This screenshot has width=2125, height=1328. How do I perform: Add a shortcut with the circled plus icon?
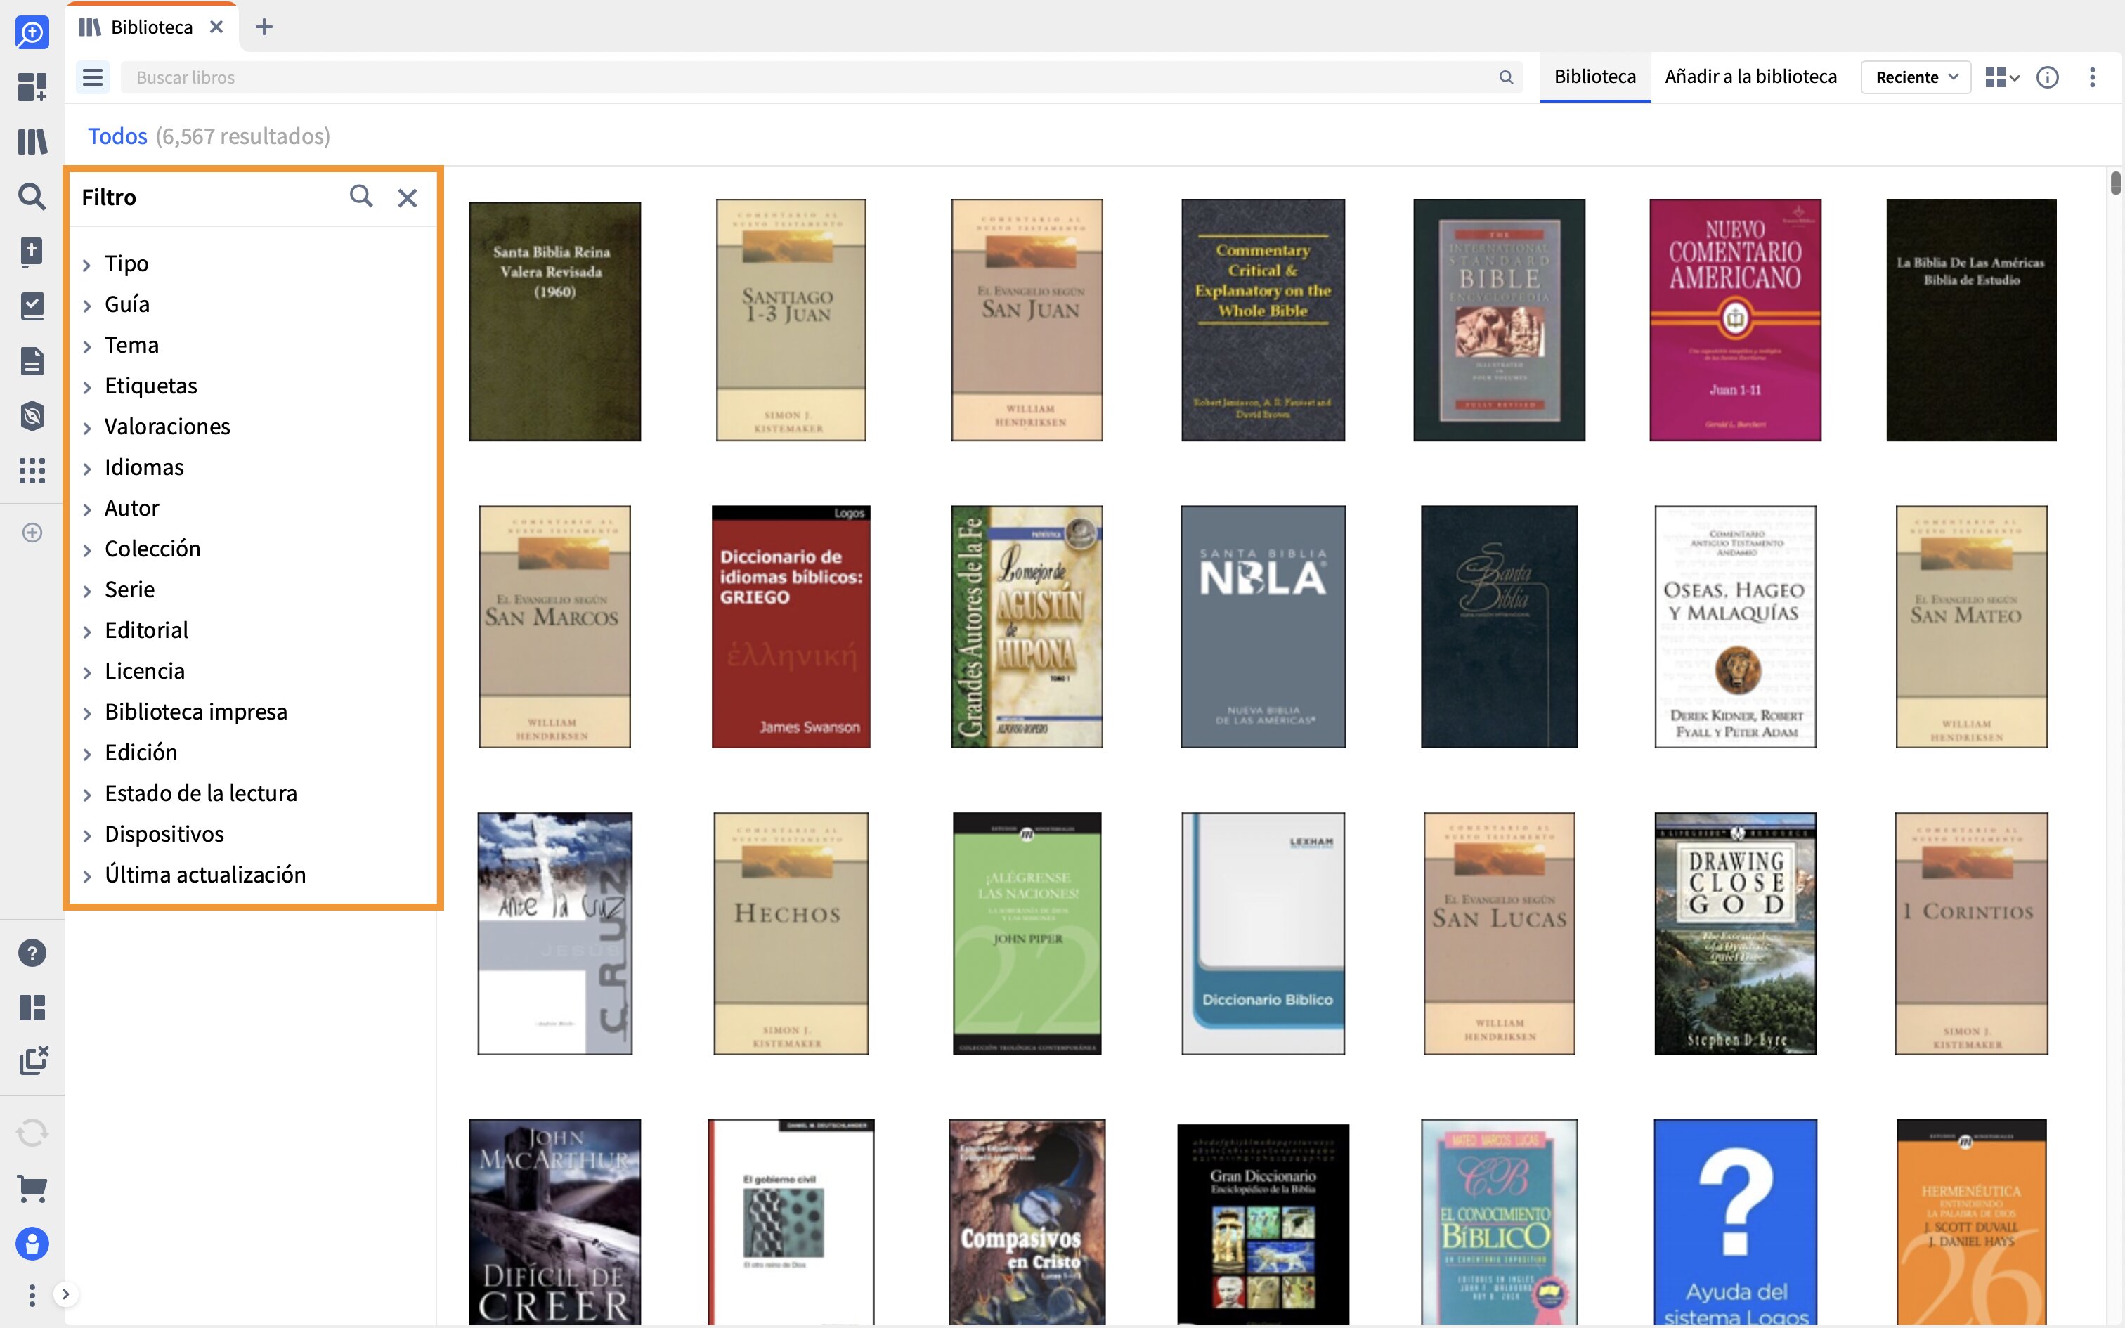[x=32, y=533]
